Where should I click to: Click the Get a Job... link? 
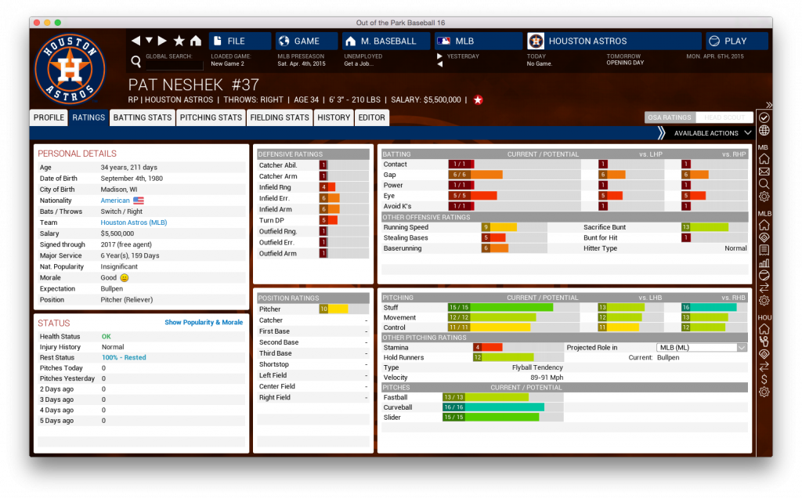click(x=359, y=64)
